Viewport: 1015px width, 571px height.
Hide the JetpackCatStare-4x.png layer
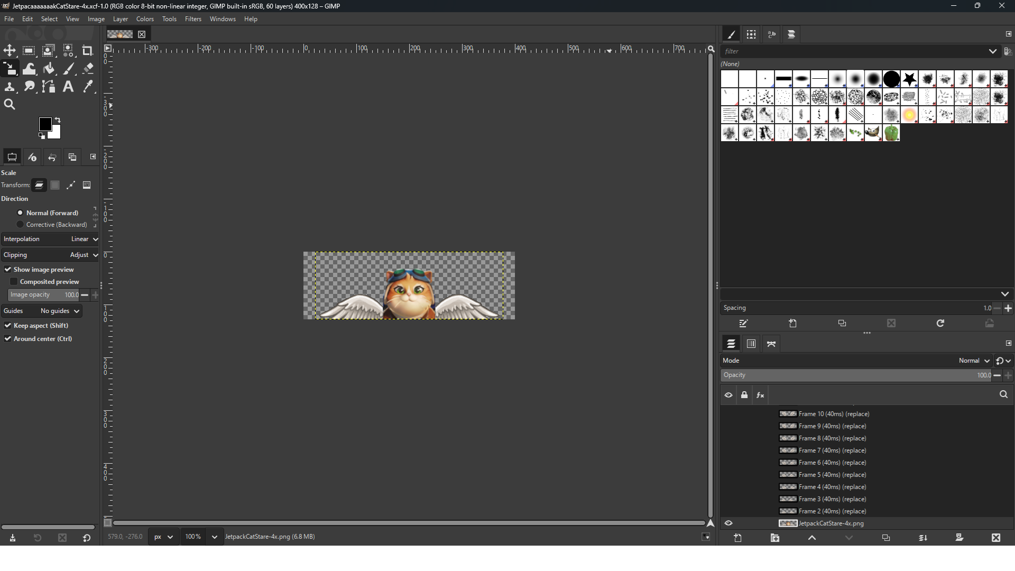[728, 523]
